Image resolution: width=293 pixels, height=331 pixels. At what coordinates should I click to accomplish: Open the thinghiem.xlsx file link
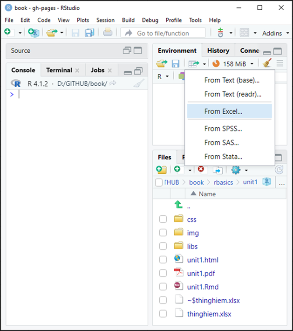click(209, 314)
